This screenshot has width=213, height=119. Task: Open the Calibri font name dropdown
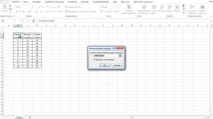pos(31,7)
